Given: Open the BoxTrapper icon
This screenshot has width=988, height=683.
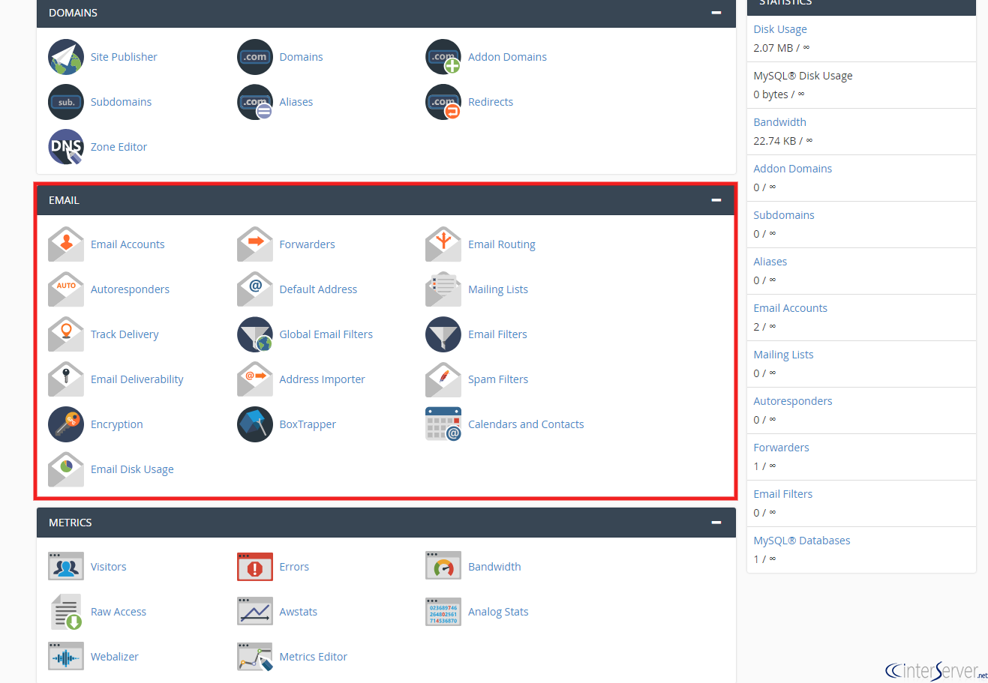Looking at the screenshot, I should click(x=255, y=424).
